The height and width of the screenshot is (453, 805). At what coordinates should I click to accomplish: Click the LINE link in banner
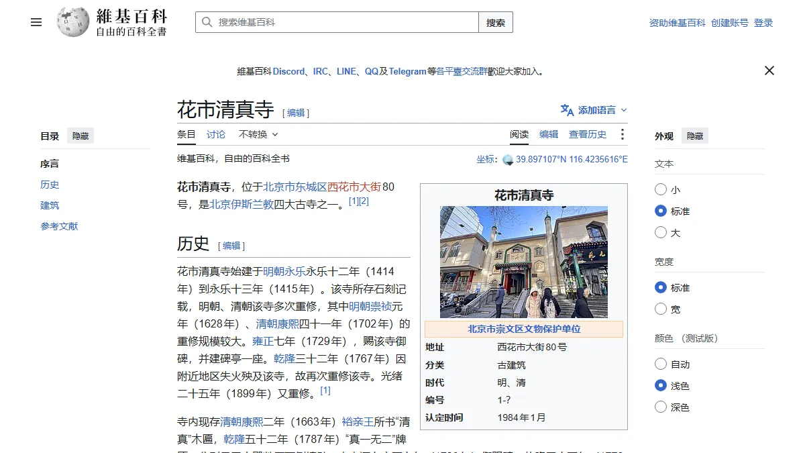click(346, 71)
